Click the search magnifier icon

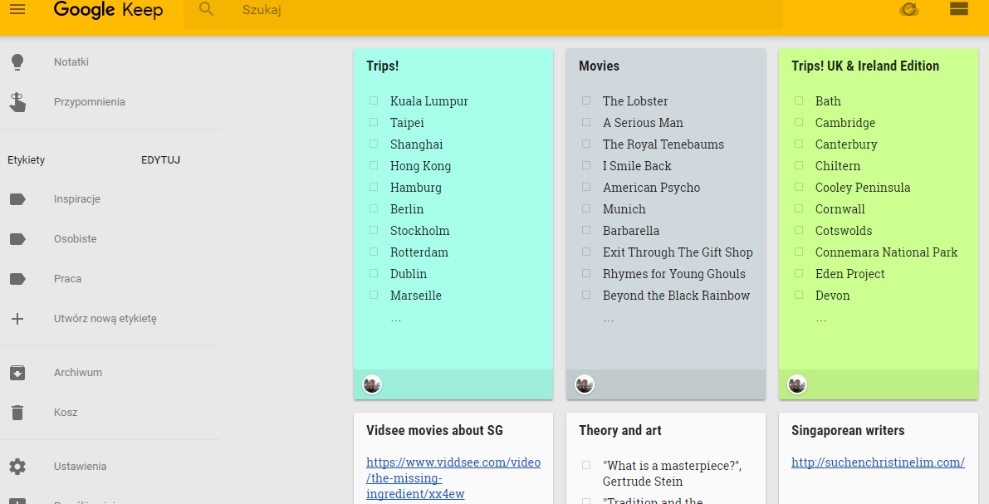207,10
